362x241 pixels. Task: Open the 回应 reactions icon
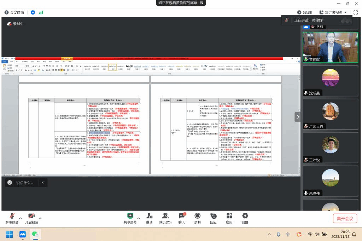213,216
